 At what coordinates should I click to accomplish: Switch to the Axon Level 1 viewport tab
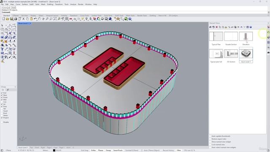coord(23,147)
